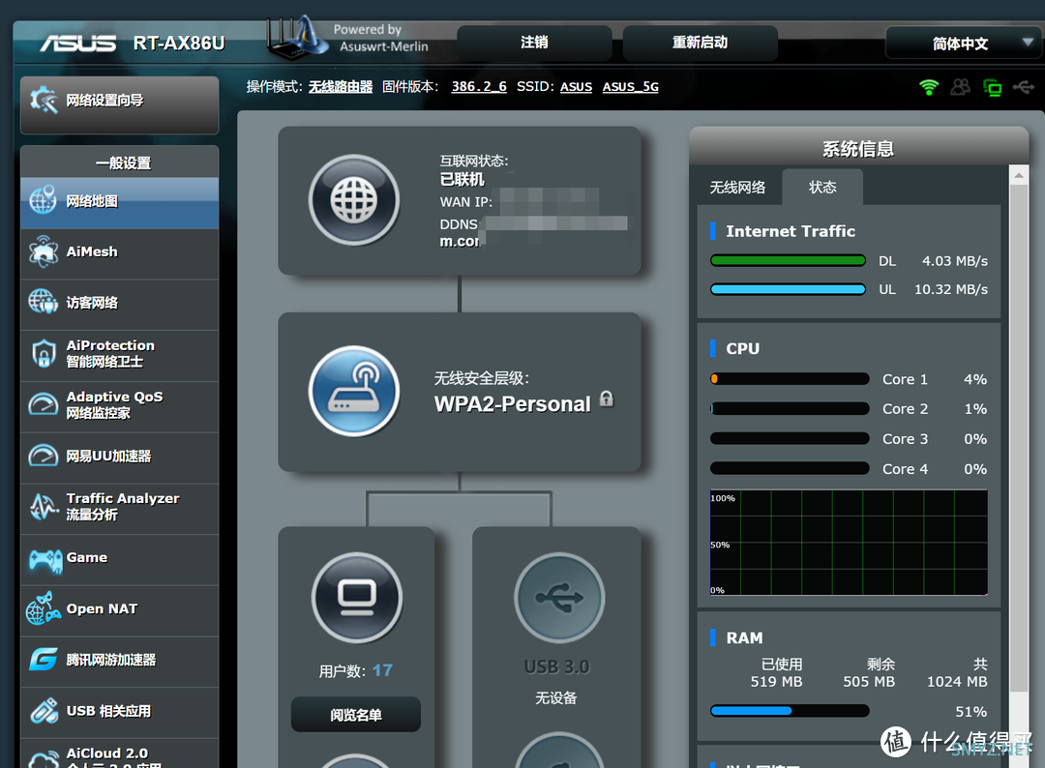Open Adaptive QoS gauge icon
The image size is (1045, 768).
[44, 404]
